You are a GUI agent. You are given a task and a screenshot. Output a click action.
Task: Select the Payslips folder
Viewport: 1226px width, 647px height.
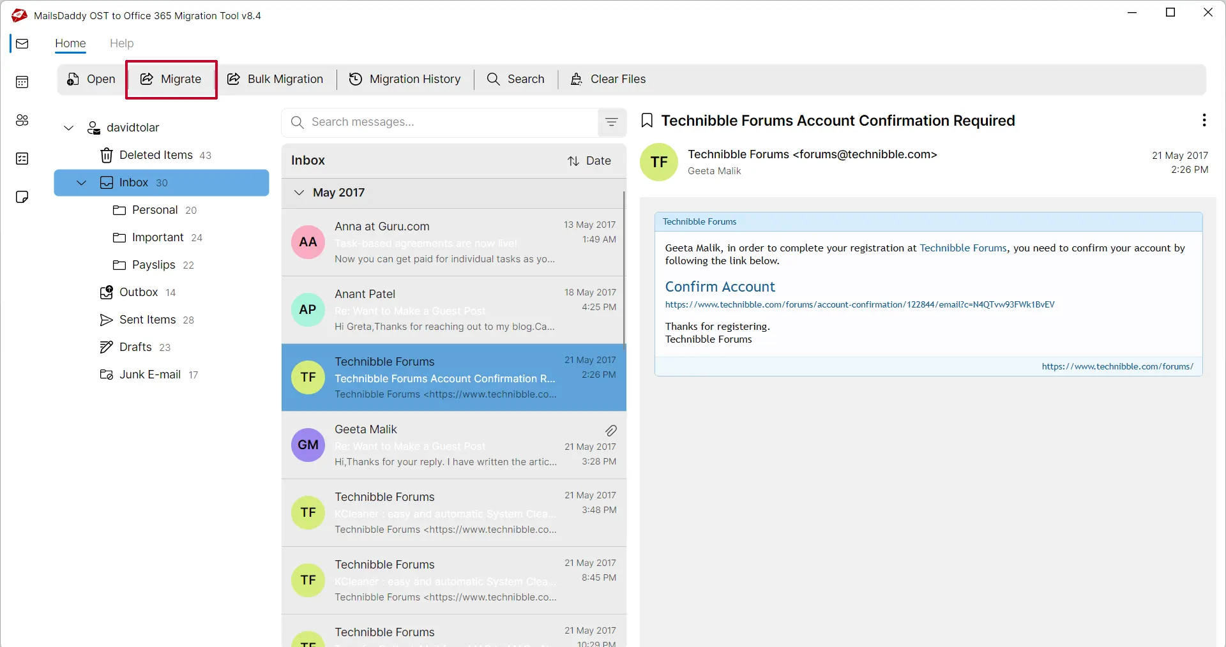[x=153, y=265]
